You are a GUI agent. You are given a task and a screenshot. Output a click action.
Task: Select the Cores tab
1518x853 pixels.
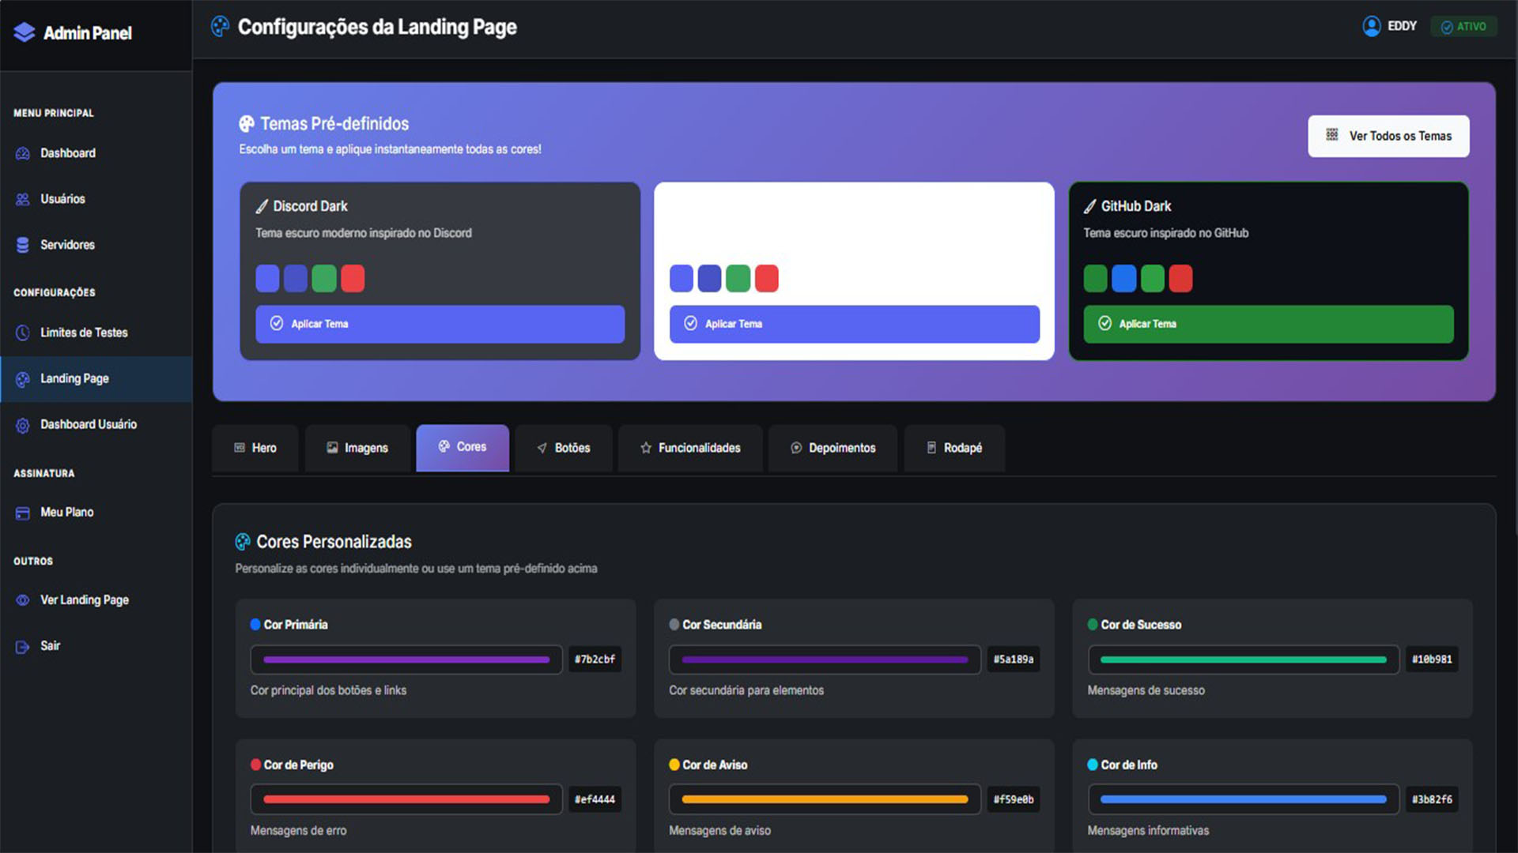463,448
